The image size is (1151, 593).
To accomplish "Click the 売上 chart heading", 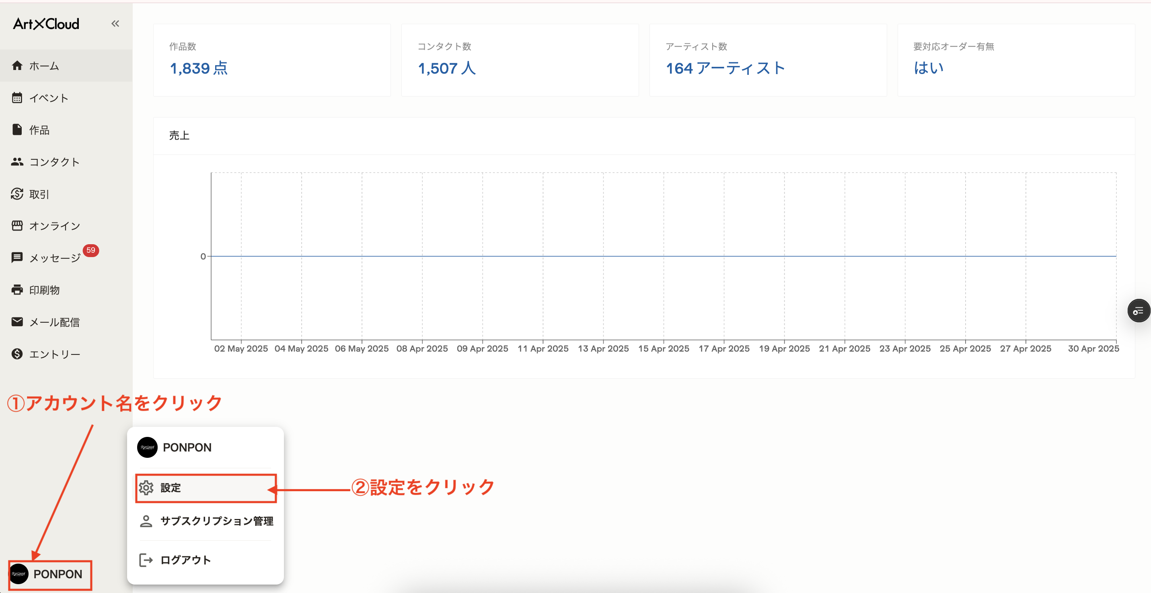I will [x=179, y=136].
